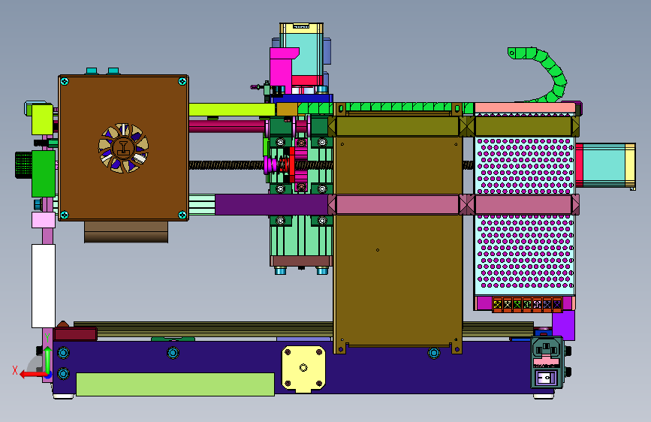The width and height of the screenshot is (651, 422).
Task: Click the power supply terminal block
Action: point(527,304)
